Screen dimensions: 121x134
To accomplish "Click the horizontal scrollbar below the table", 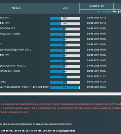I will coord(61,94).
